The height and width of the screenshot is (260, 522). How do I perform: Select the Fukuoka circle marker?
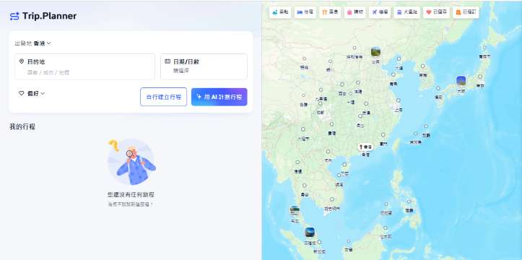pyautogui.click(x=438, y=88)
